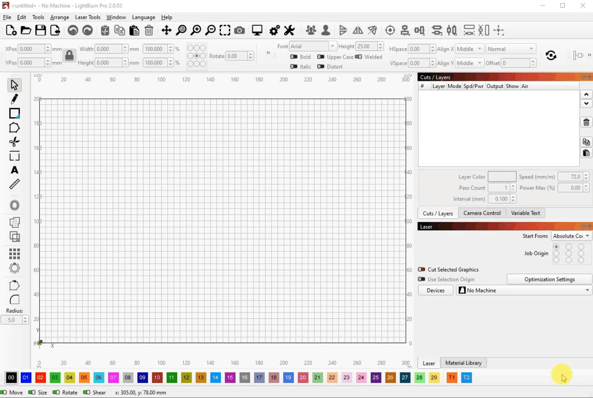The width and height of the screenshot is (593, 398).
Task: Select the Polygon shape tool
Action: (14, 128)
